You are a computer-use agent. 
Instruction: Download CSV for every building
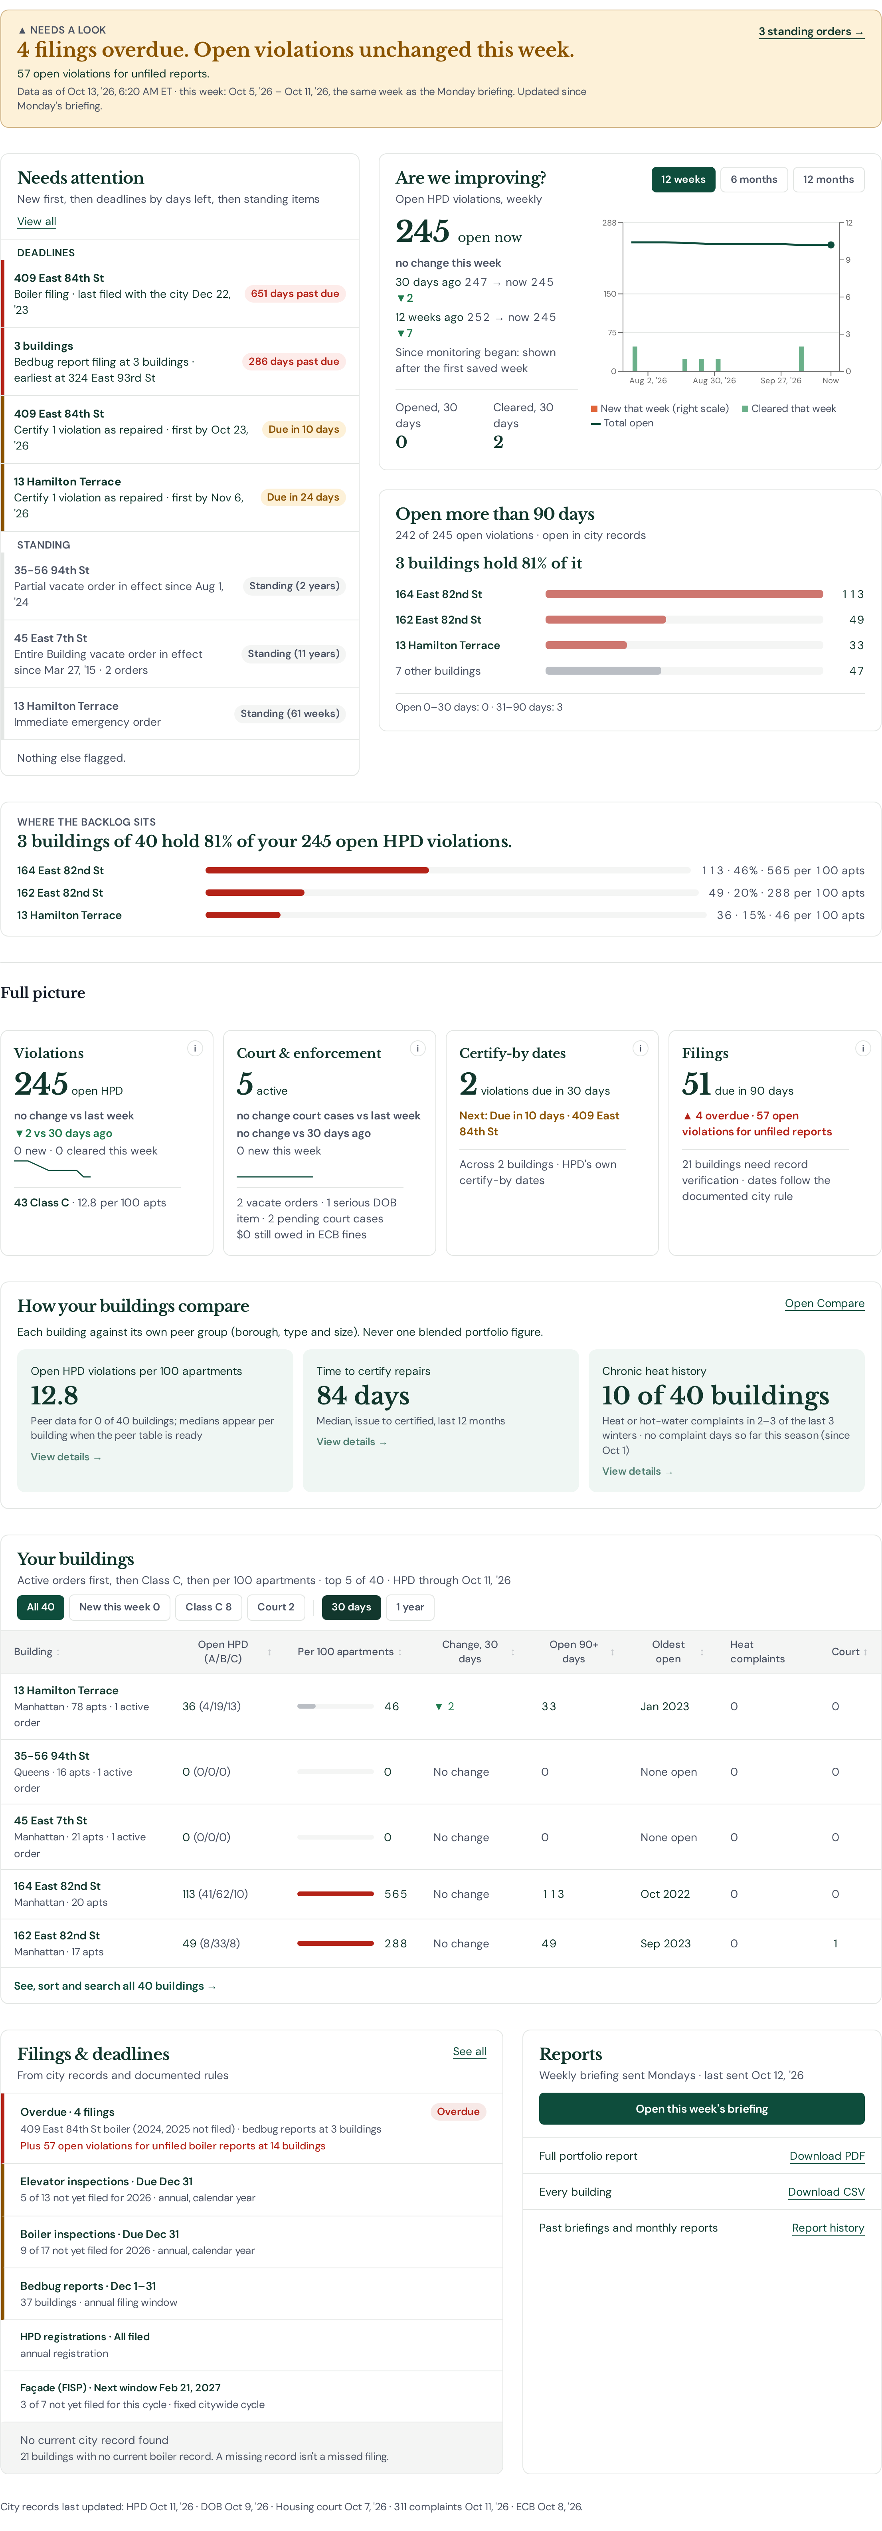click(826, 2192)
